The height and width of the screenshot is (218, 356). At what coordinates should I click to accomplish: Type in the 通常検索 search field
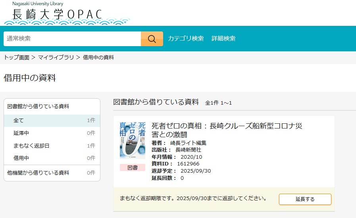72,39
